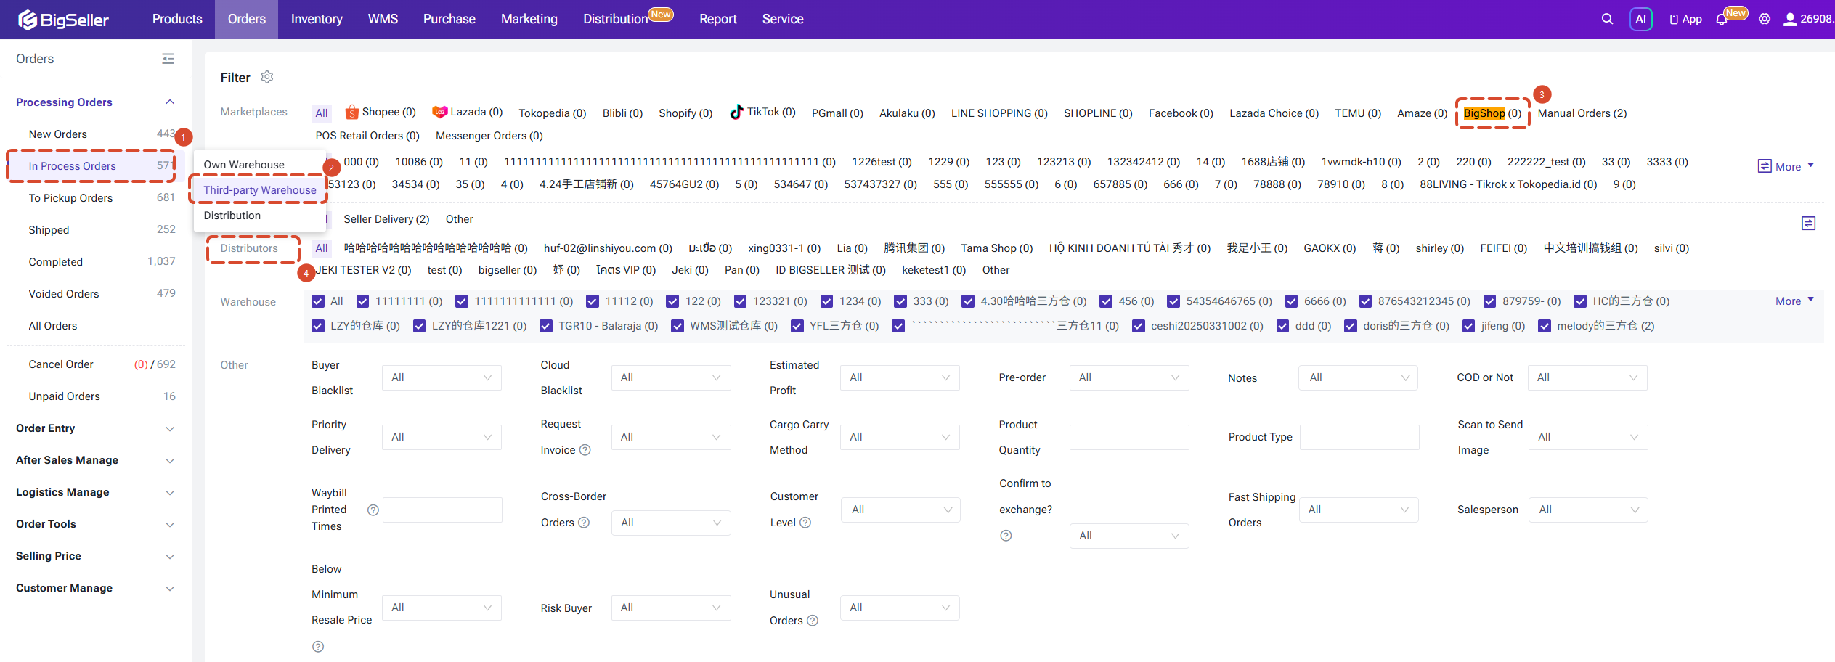Uncheck melody的三方仓 warehouse checkbox
The image size is (1835, 662).
(x=1545, y=326)
